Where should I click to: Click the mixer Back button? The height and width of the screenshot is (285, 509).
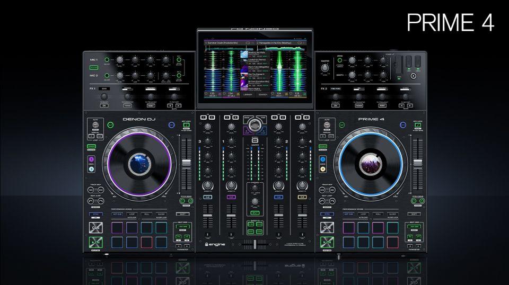click(247, 120)
